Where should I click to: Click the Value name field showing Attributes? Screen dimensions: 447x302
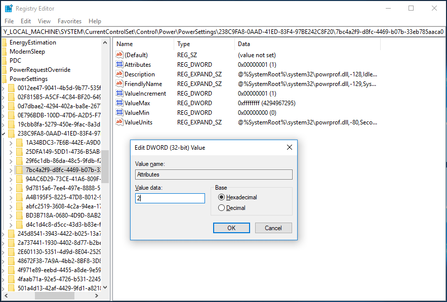pos(214,175)
